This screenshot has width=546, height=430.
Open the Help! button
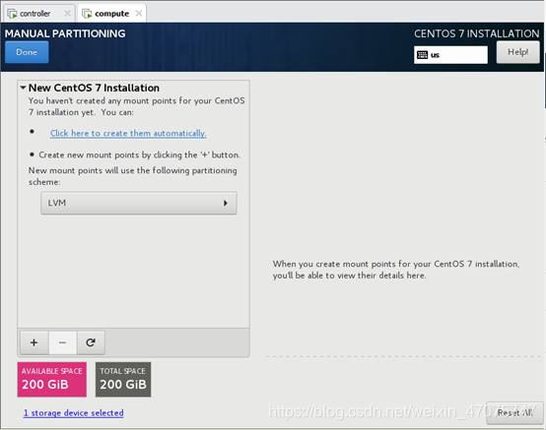click(x=517, y=52)
